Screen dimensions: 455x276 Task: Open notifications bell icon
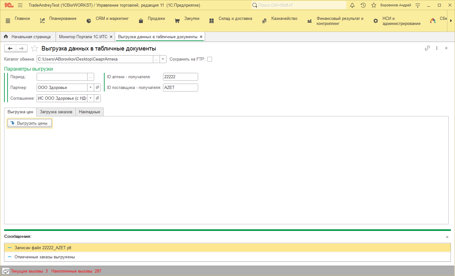click(352, 5)
